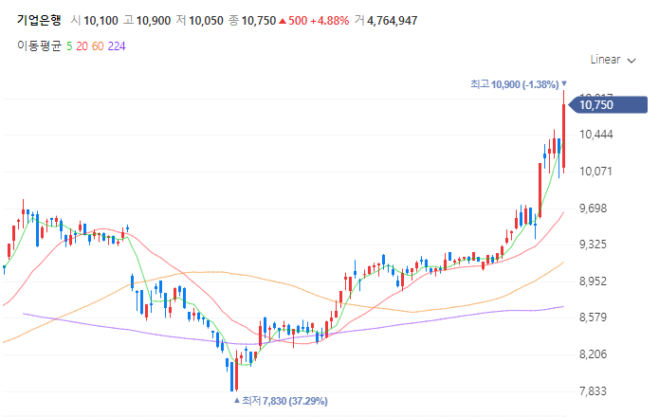
Task: Toggle the 20-day moving average
Action: pos(82,45)
